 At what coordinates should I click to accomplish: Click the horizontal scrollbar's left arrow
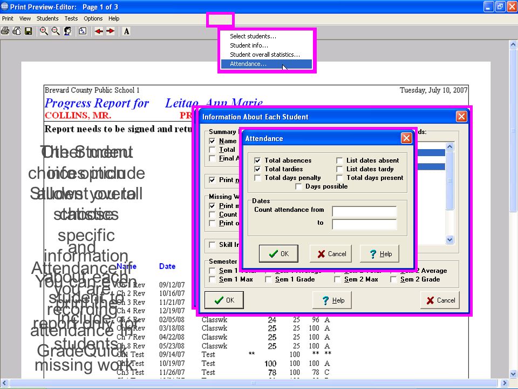tap(4, 384)
